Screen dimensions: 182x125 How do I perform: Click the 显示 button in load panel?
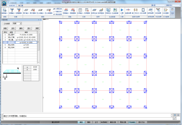click(29, 28)
